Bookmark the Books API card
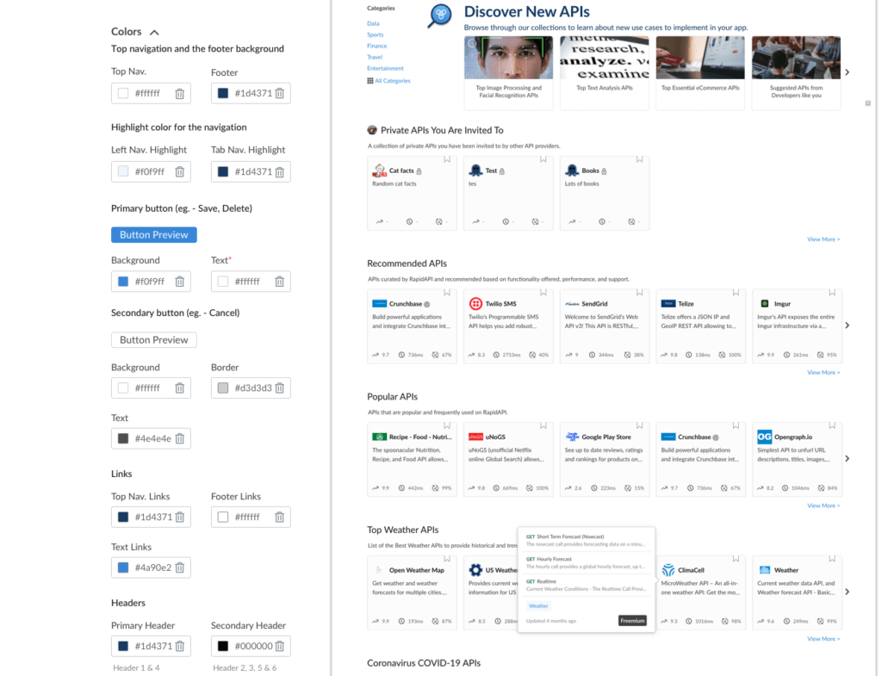The height and width of the screenshot is (676, 882). [x=640, y=159]
